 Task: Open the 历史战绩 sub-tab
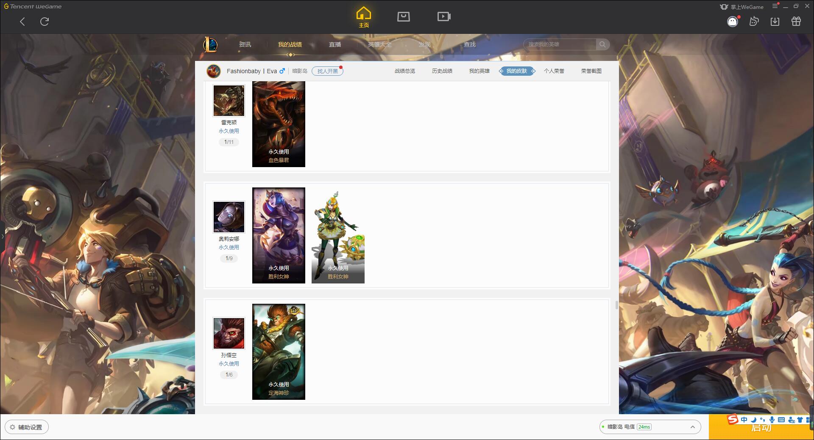pyautogui.click(x=442, y=71)
